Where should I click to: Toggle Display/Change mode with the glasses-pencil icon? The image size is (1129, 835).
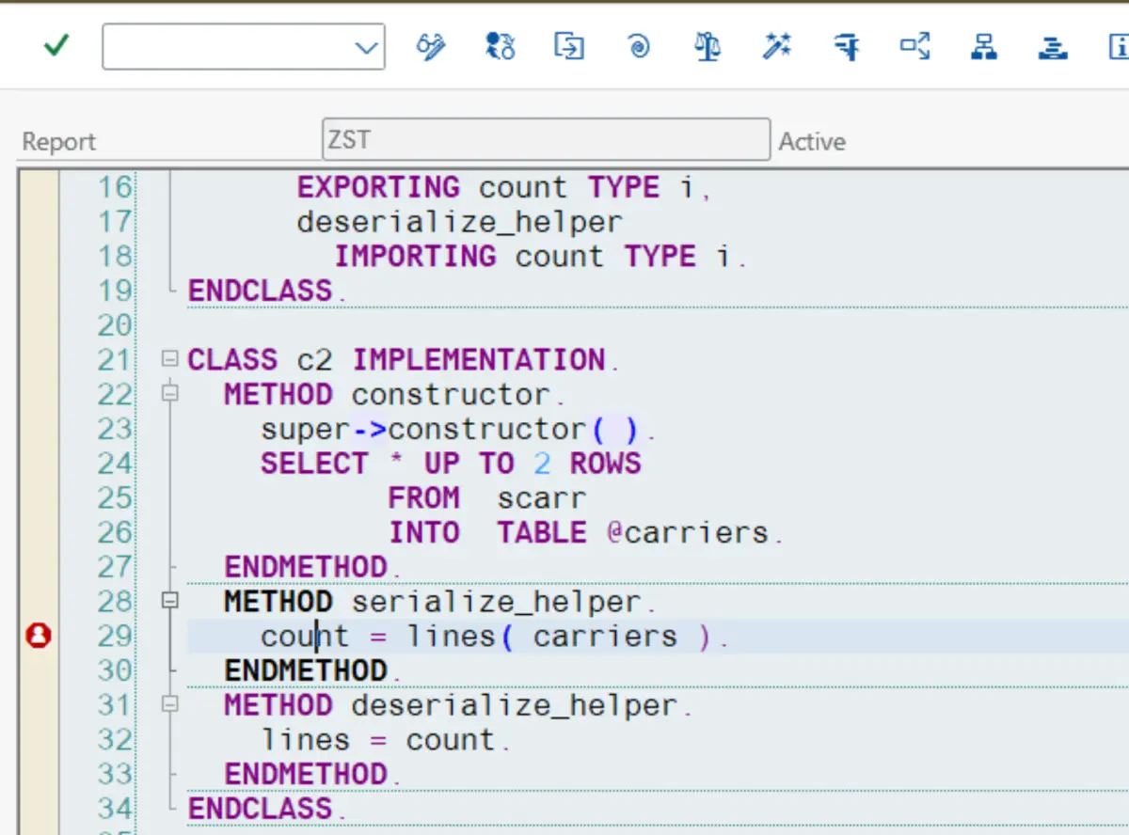431,46
